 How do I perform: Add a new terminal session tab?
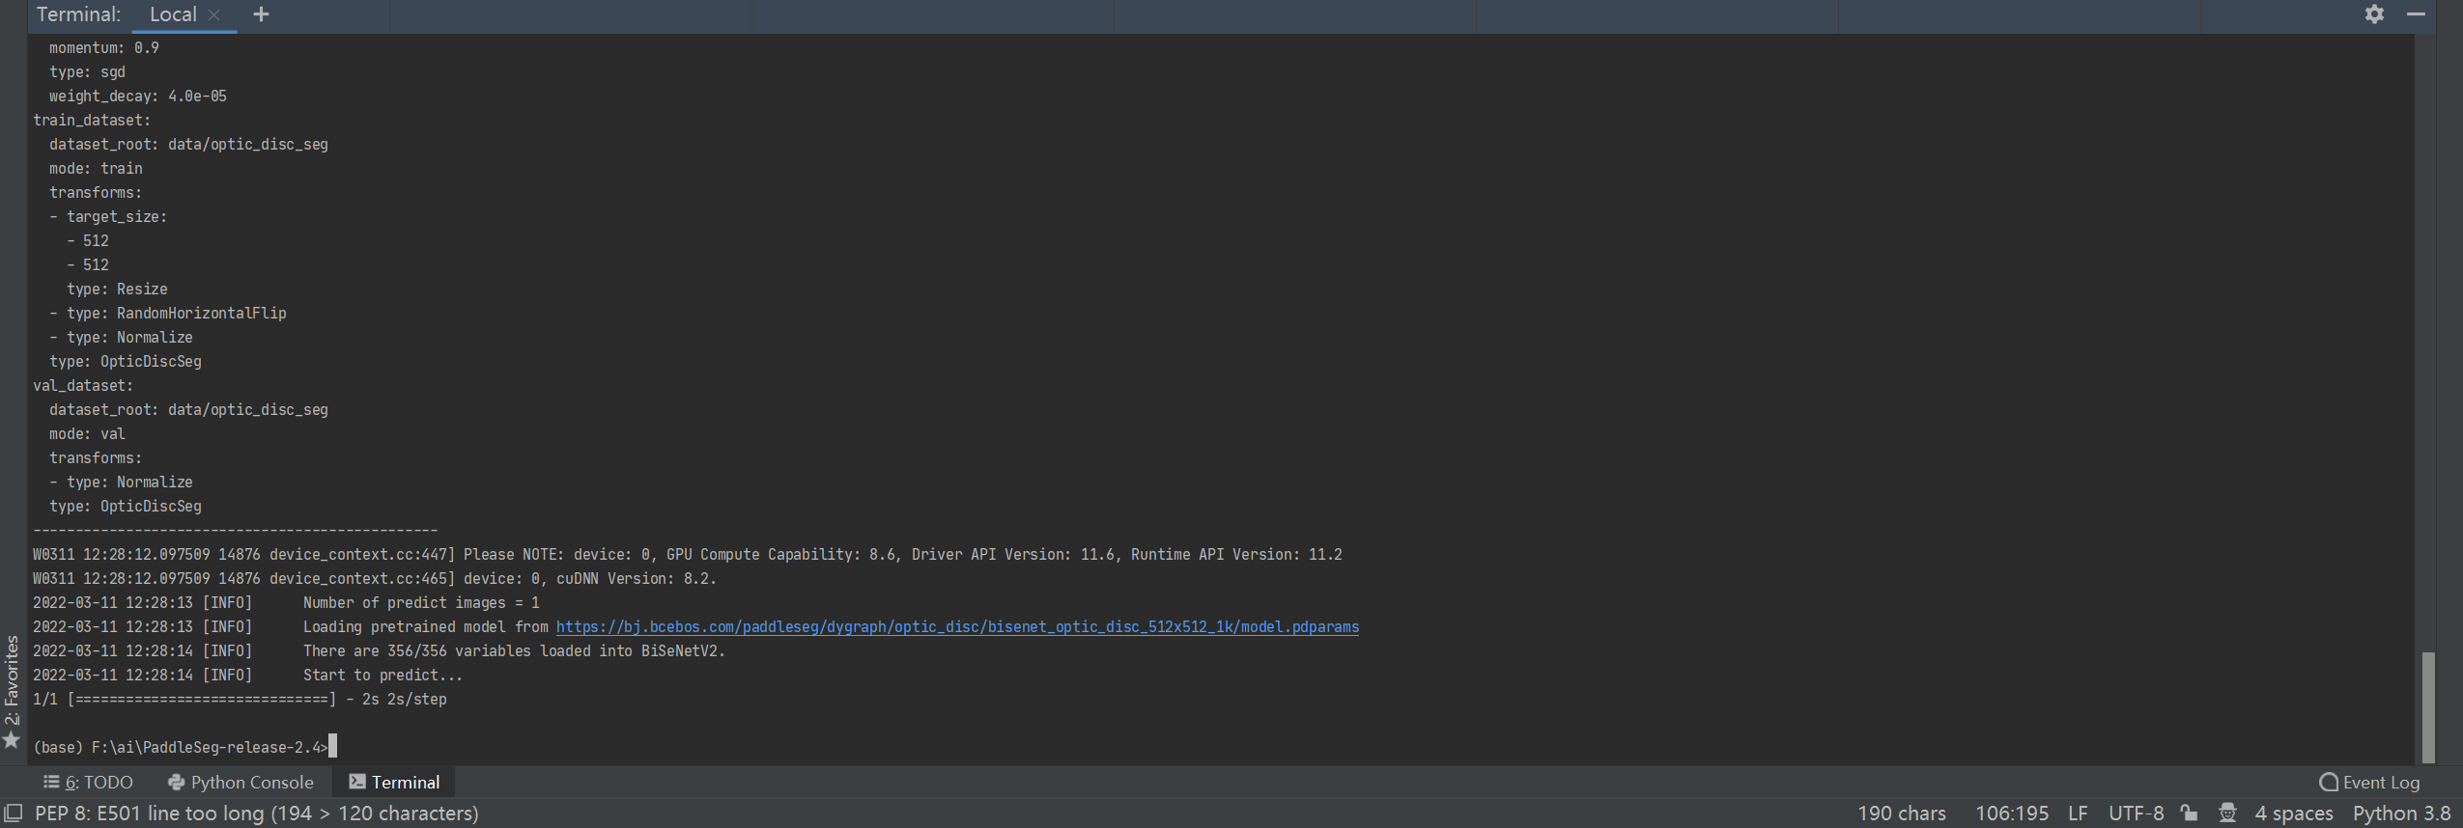pyautogui.click(x=261, y=14)
